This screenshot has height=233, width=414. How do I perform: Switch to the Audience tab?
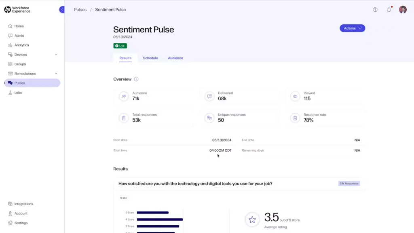click(175, 58)
